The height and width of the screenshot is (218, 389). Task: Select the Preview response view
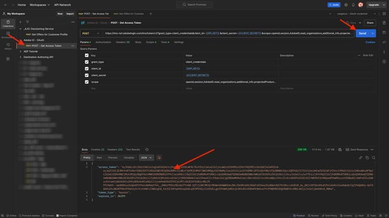pos(113,158)
